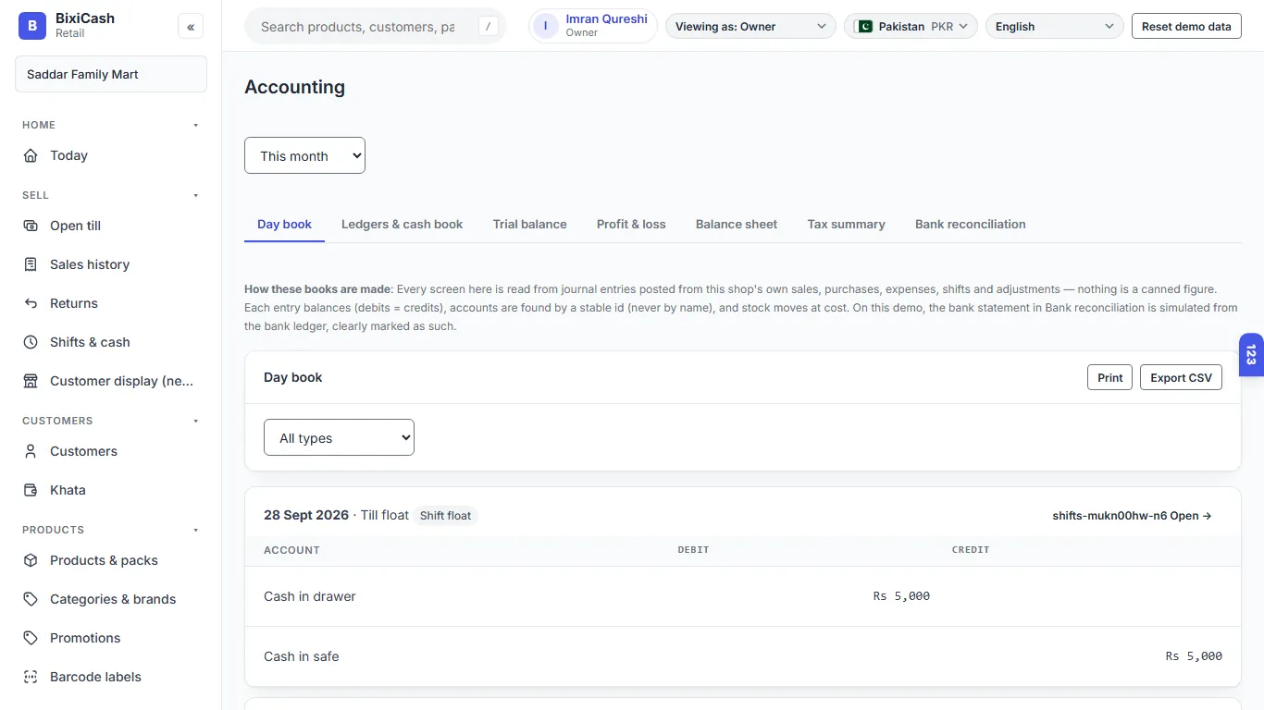Screen dimensions: 1264x710
Task: Open the Balance sheet tab
Action: pos(737,224)
